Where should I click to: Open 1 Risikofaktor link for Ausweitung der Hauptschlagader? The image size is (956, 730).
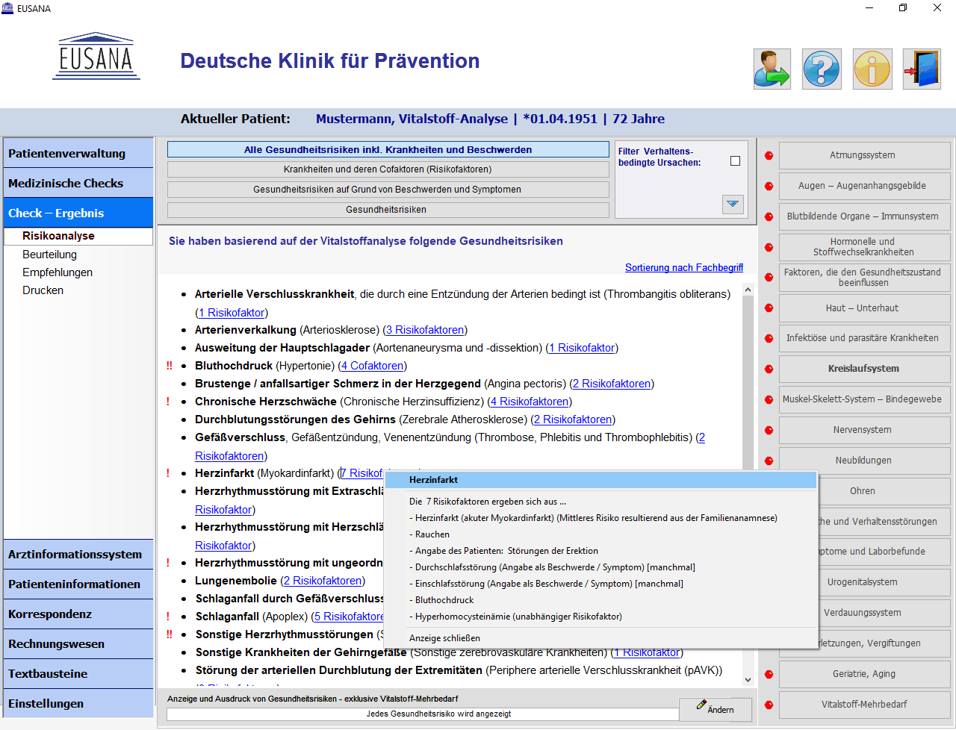582,348
